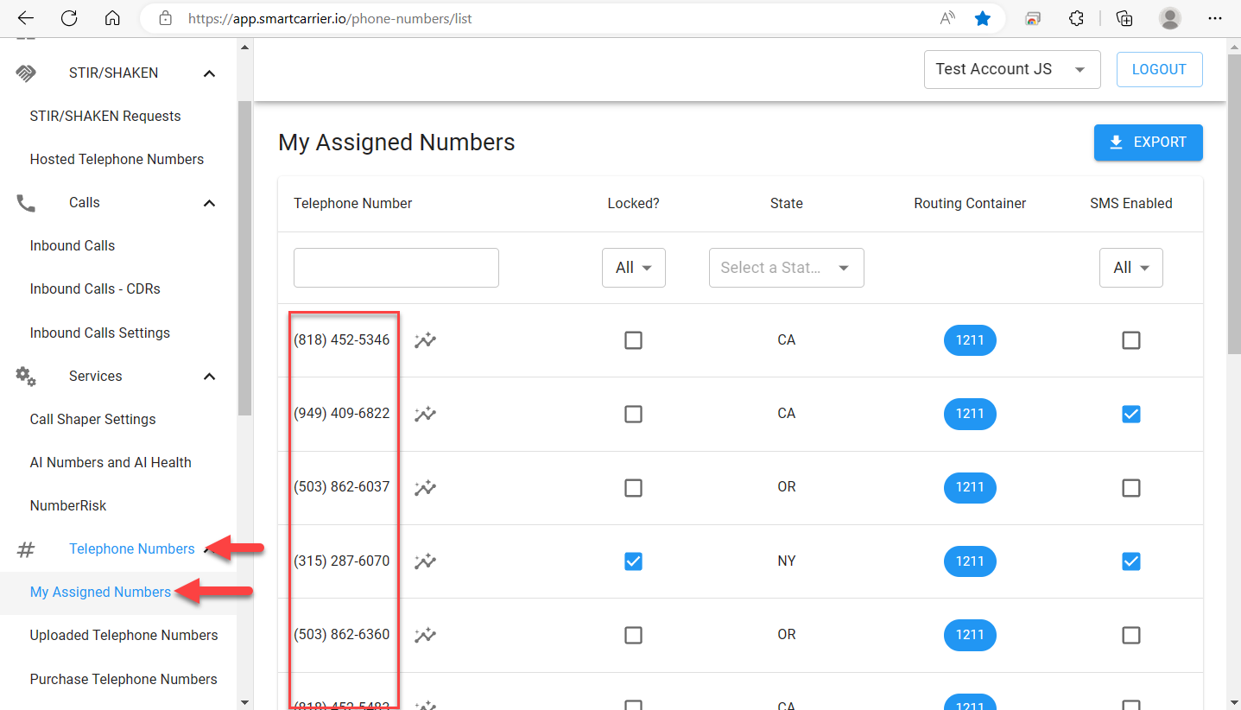This screenshot has height=710, width=1241.
Task: Open insights icon for (315) 287-6070
Action: [x=425, y=561]
